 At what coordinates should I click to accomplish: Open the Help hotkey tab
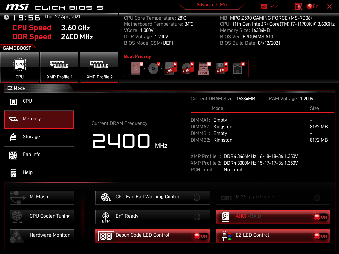(39, 173)
